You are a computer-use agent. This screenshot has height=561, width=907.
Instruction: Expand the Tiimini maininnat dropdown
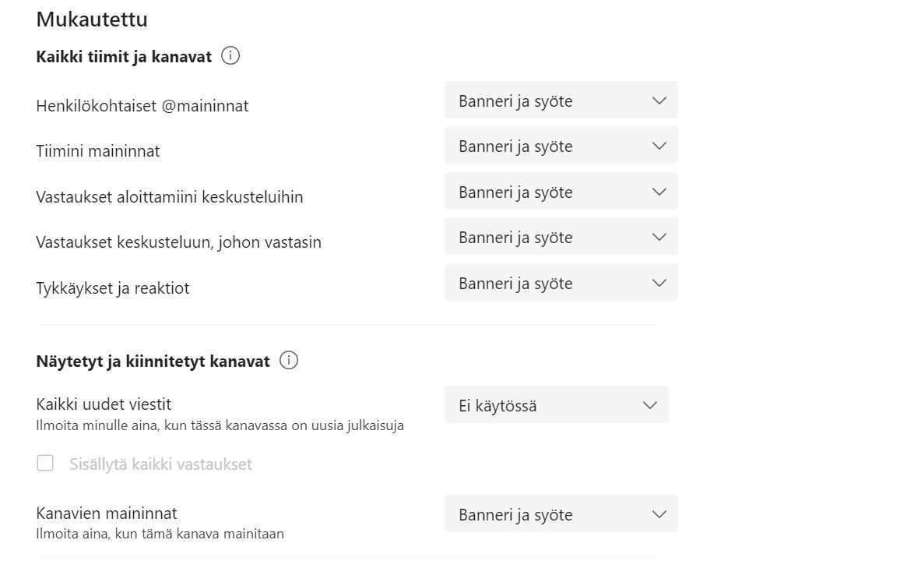(561, 146)
